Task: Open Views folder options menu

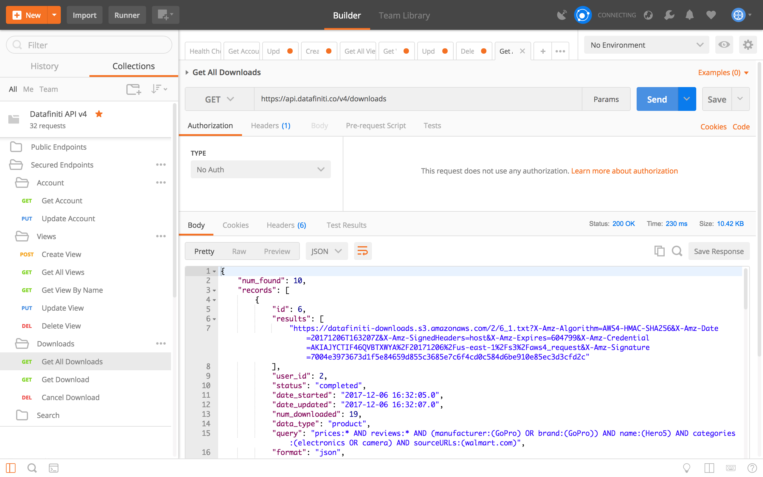Action: 161,236
